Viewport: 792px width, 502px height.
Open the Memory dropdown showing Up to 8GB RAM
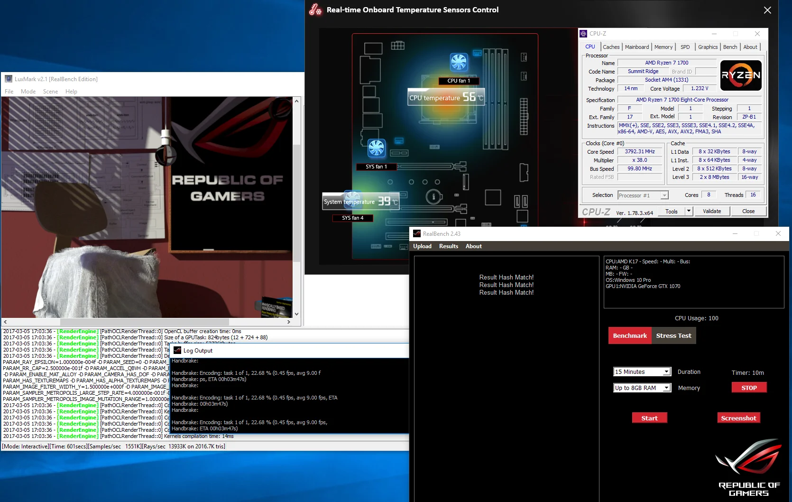click(642, 388)
